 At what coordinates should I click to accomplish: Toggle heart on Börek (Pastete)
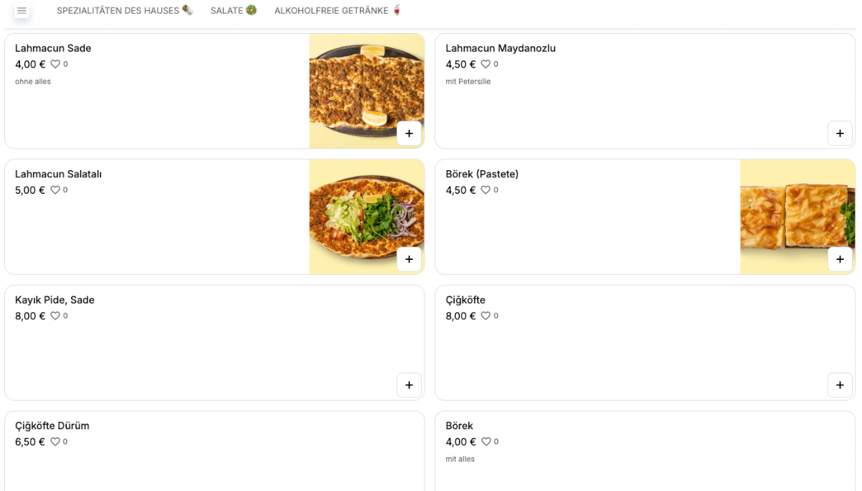[486, 190]
